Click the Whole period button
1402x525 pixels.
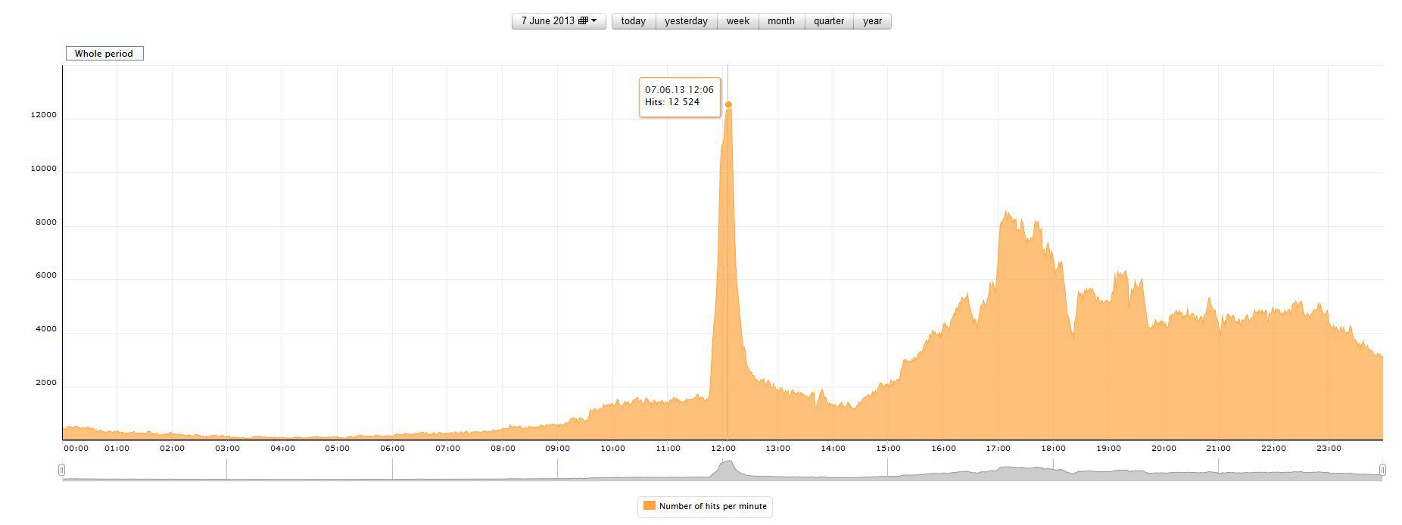pos(104,54)
